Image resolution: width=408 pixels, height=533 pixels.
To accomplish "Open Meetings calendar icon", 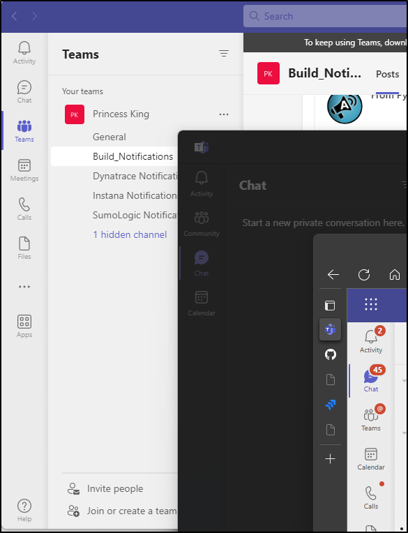I will 24,170.
